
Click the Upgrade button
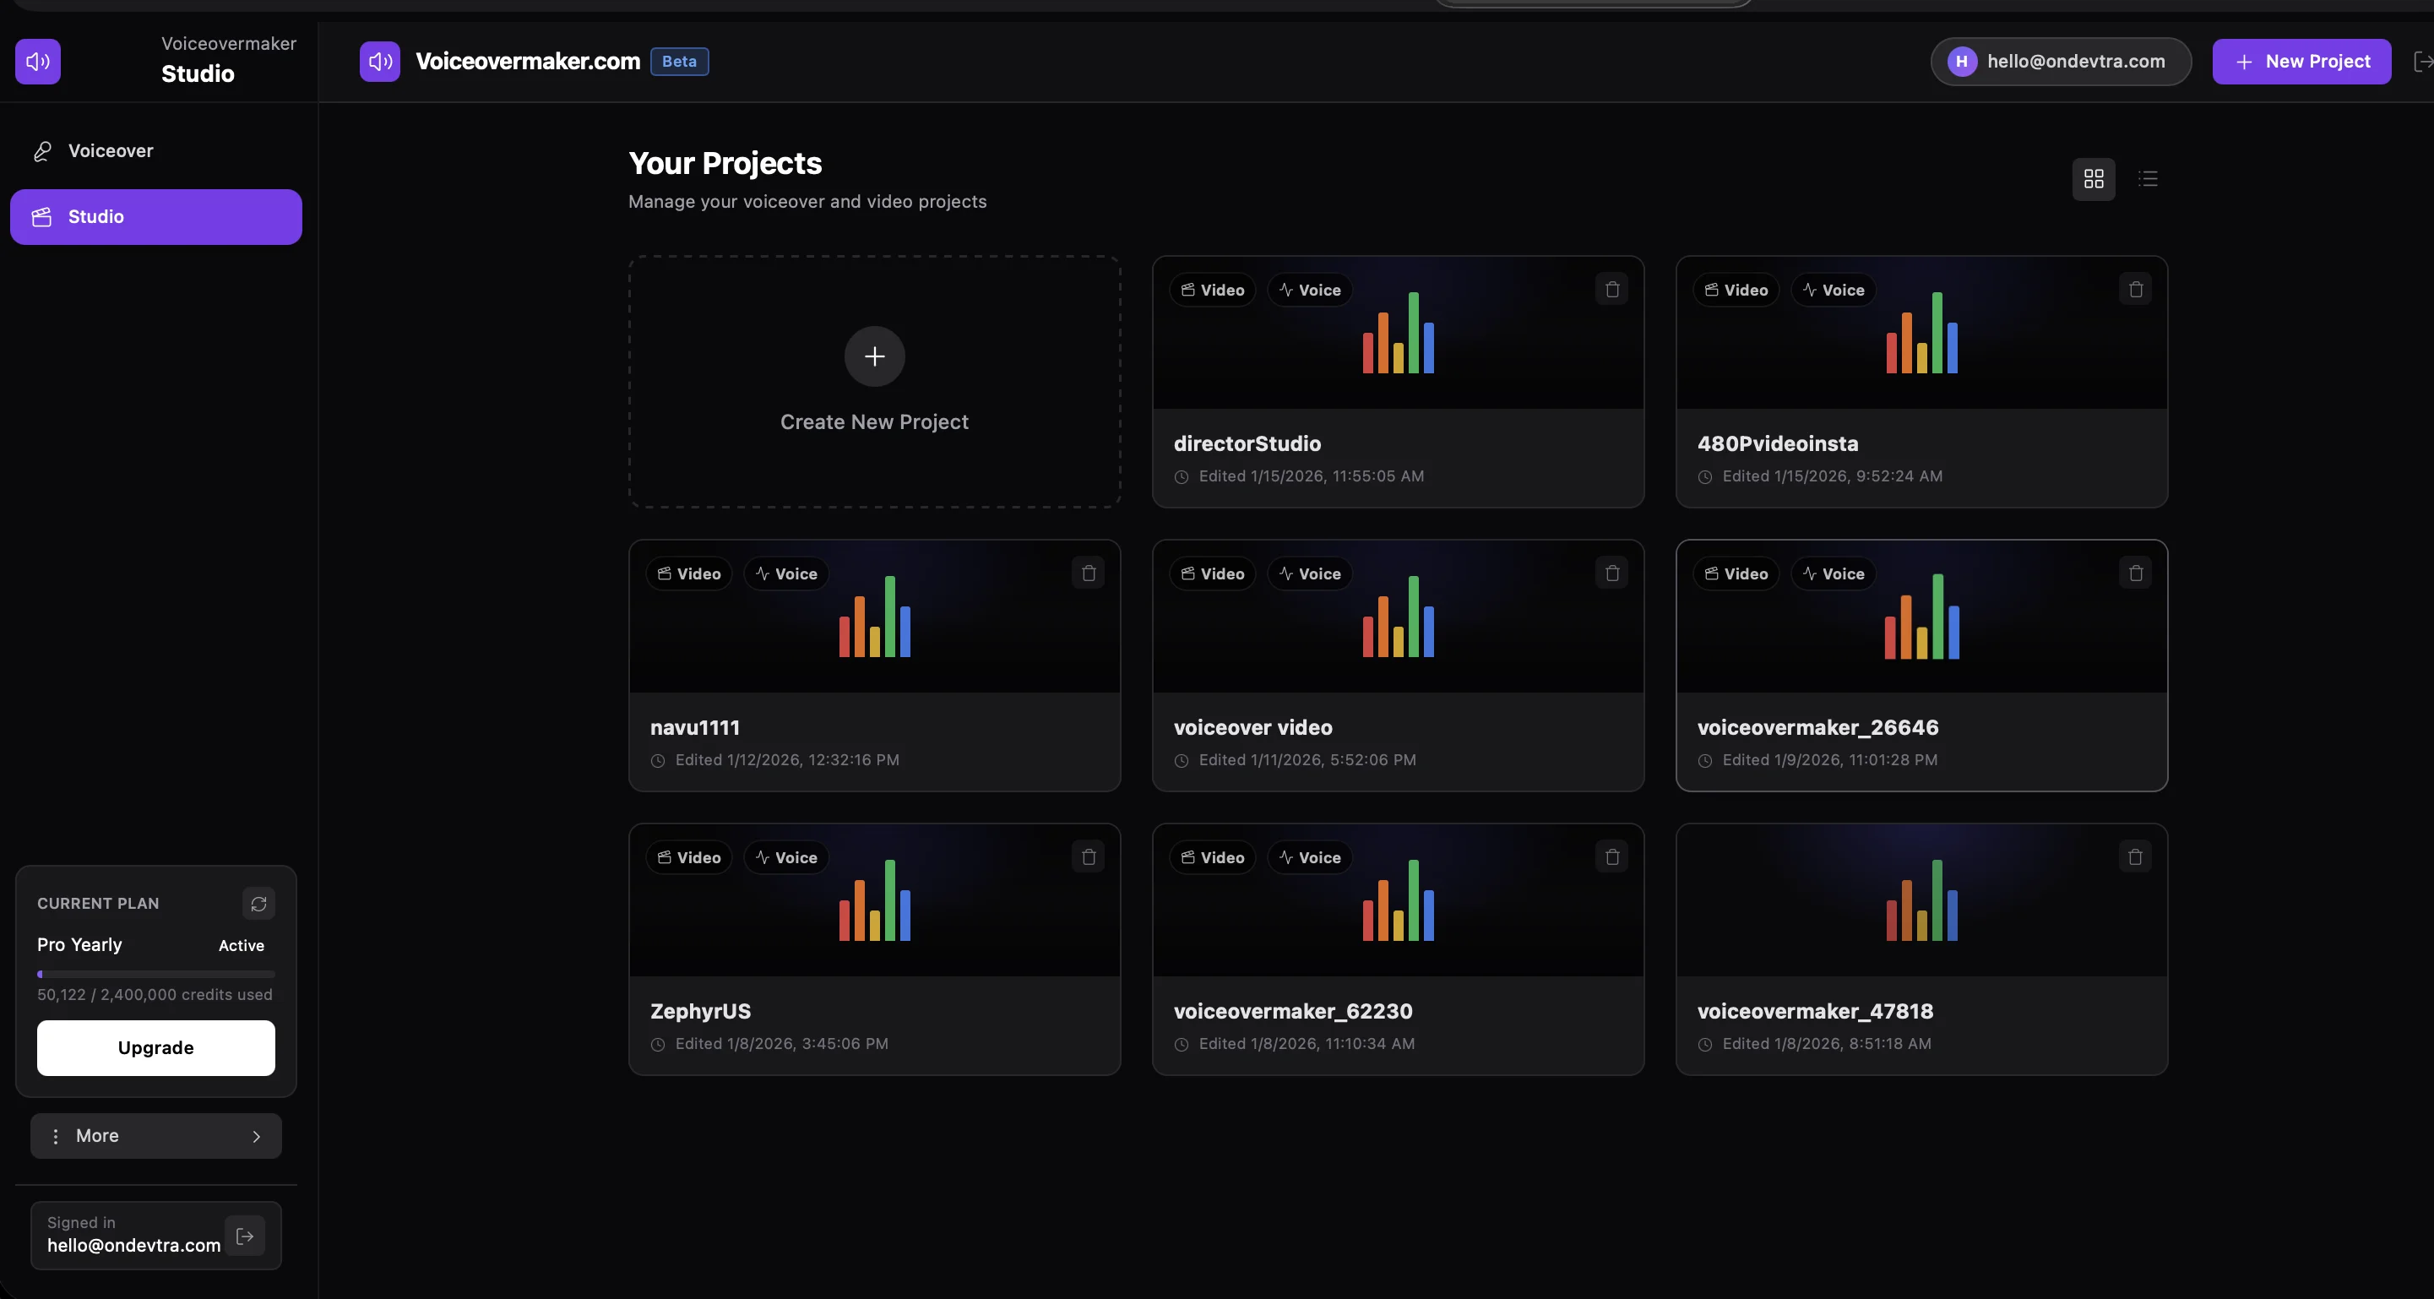click(x=155, y=1047)
